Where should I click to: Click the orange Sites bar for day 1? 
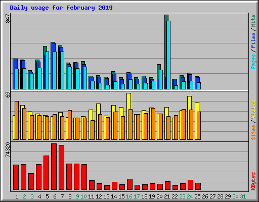tap(17, 120)
